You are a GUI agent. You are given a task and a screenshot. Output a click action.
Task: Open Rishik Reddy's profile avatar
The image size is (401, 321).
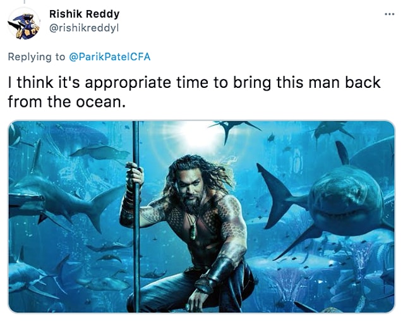[24, 23]
